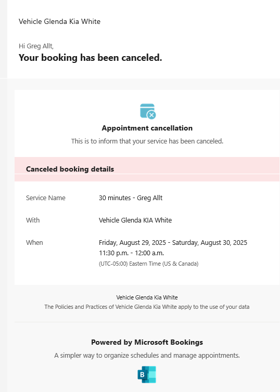Click the Appointment cancellation title
This screenshot has height=392, width=280.
[147, 128]
